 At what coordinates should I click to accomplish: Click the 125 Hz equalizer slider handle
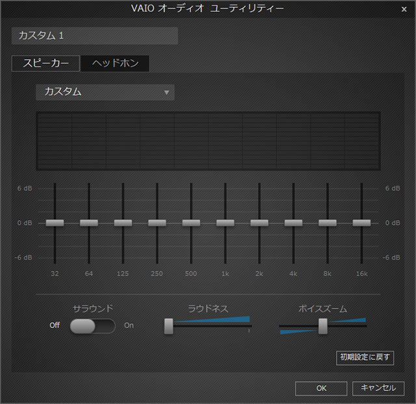[123, 223]
